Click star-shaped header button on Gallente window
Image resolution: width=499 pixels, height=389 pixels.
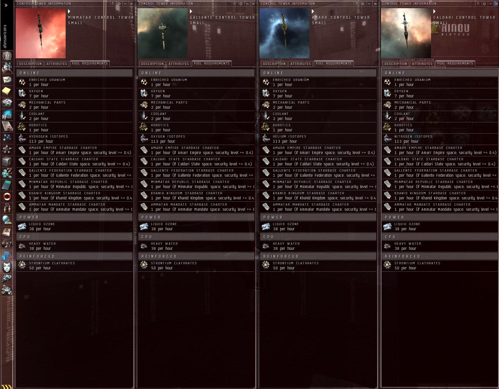(234, 4)
